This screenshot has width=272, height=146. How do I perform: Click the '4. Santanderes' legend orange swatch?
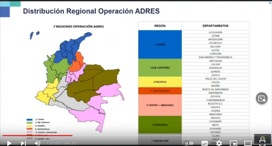[x=29, y=129]
